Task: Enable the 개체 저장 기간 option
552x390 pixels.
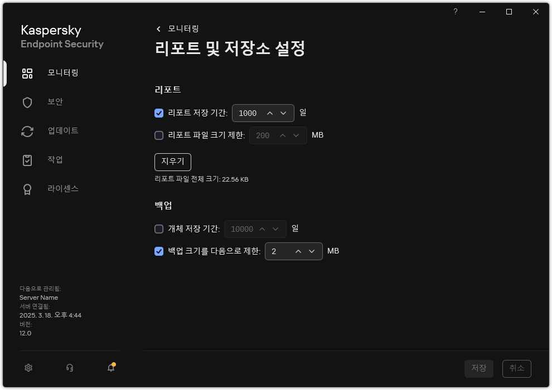Action: tap(159, 229)
